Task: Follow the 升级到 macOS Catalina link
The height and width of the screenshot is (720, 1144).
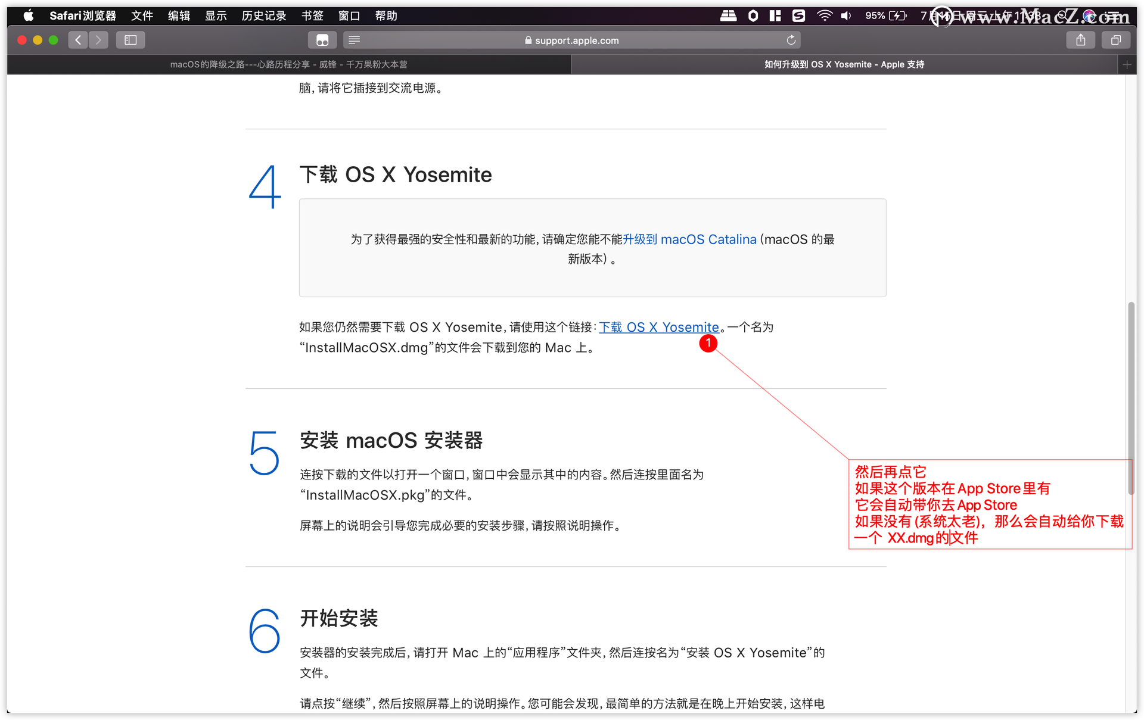Action: coord(689,239)
